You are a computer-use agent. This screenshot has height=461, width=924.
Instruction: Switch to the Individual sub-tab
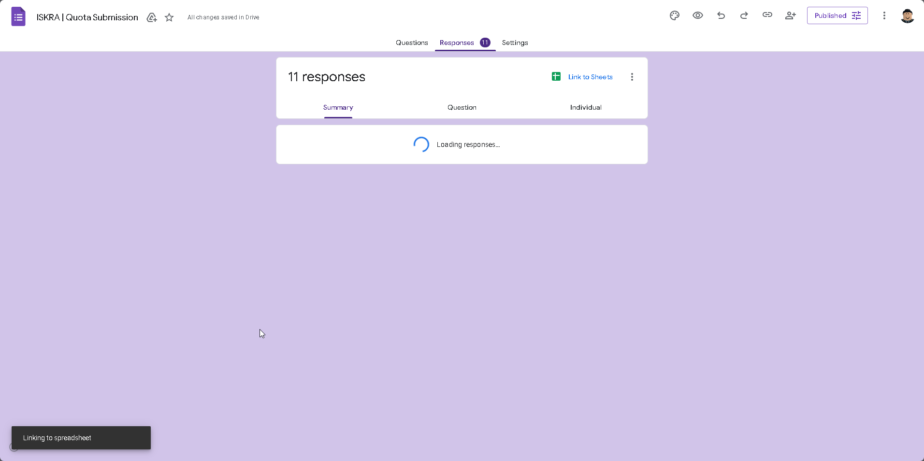coord(586,107)
